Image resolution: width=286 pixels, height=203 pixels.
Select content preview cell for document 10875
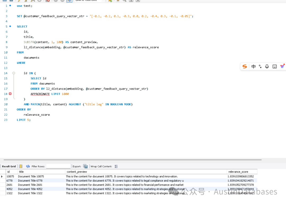[146, 176]
